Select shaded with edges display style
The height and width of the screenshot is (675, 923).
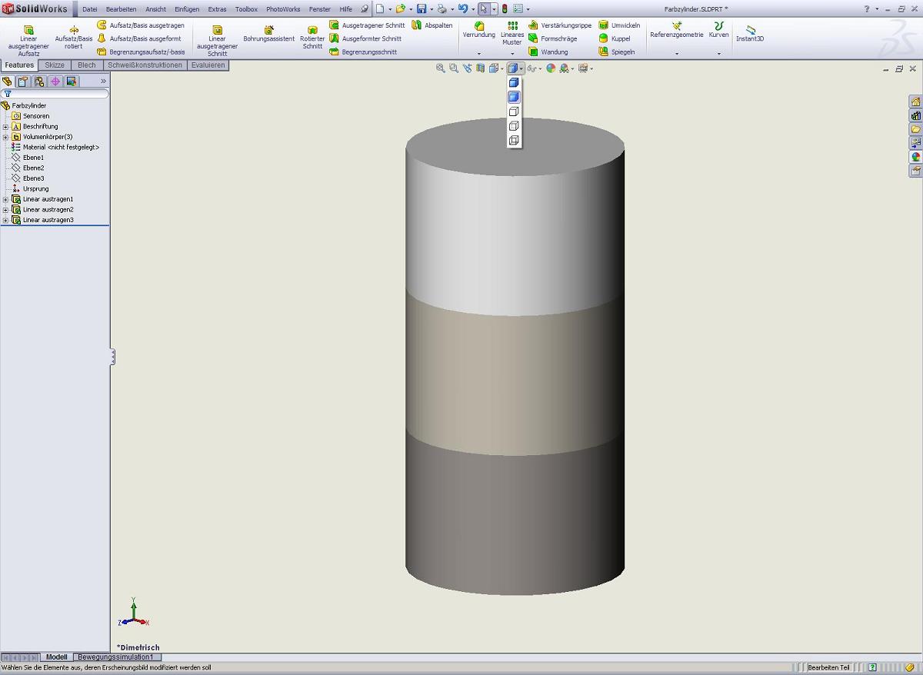514,82
